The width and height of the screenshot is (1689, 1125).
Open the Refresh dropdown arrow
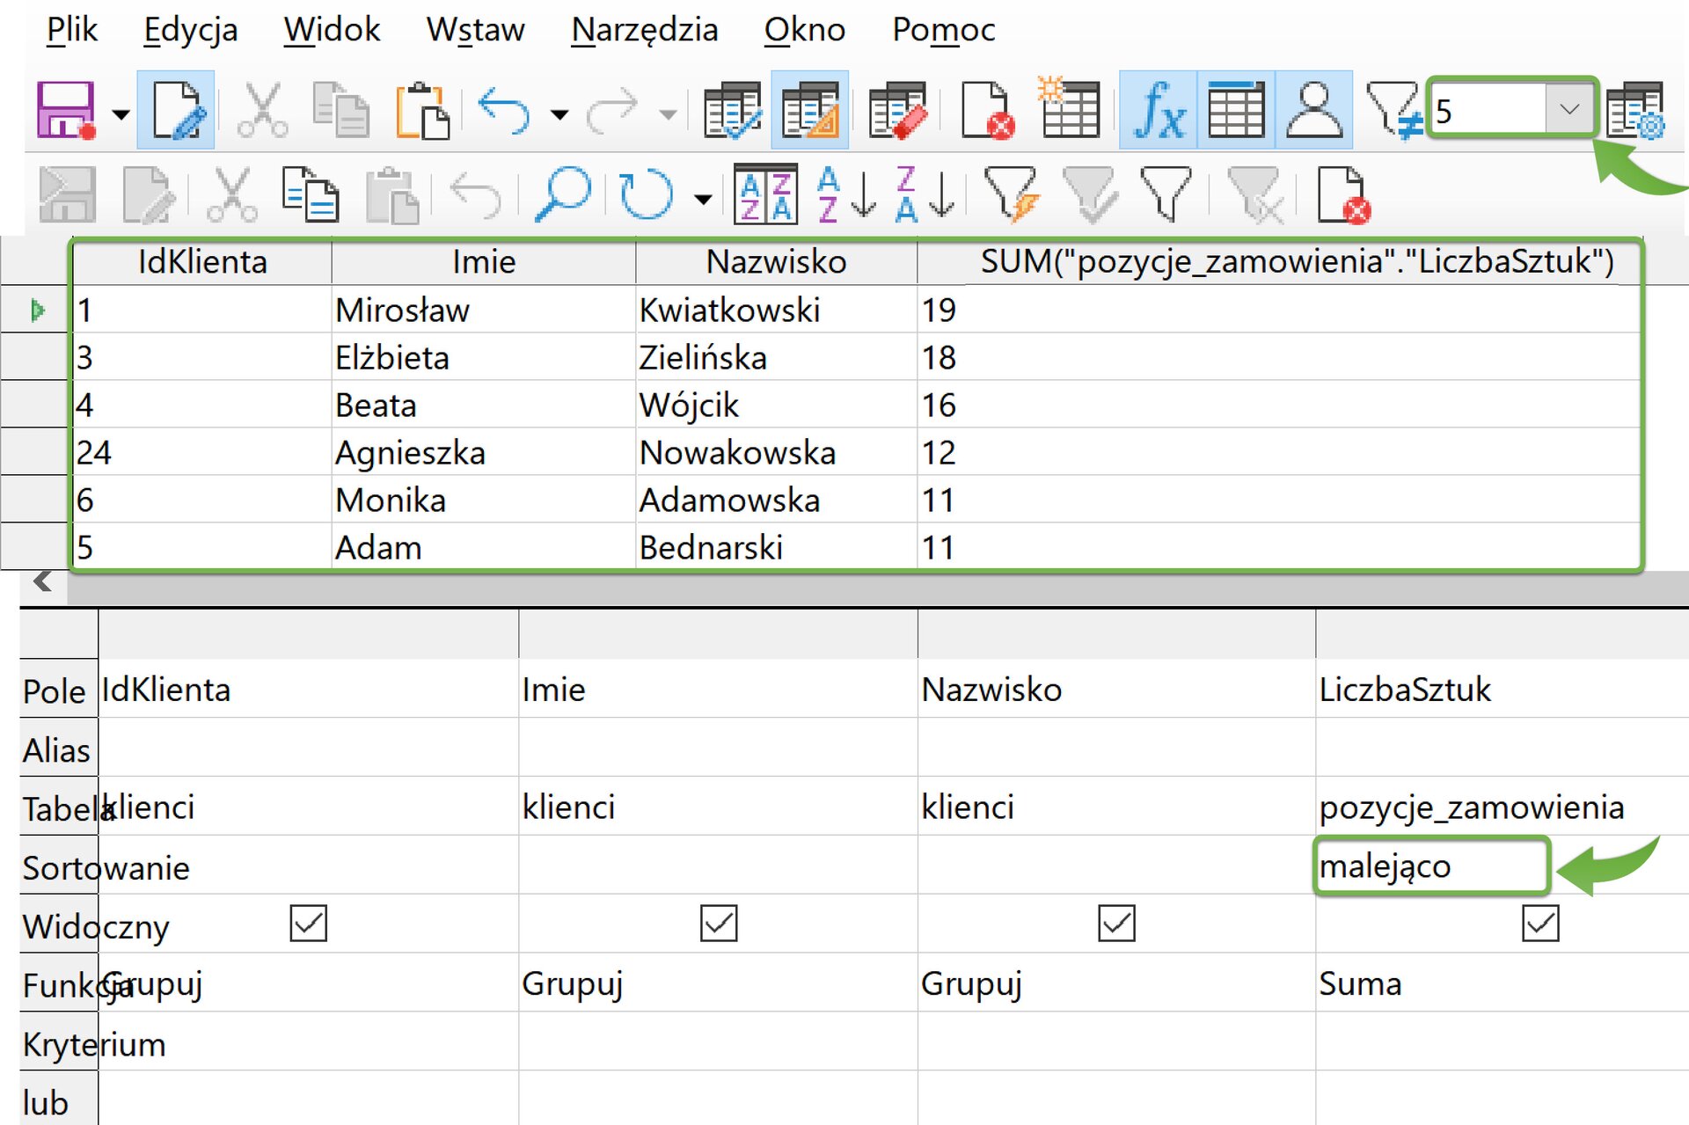pyautogui.click(x=703, y=199)
